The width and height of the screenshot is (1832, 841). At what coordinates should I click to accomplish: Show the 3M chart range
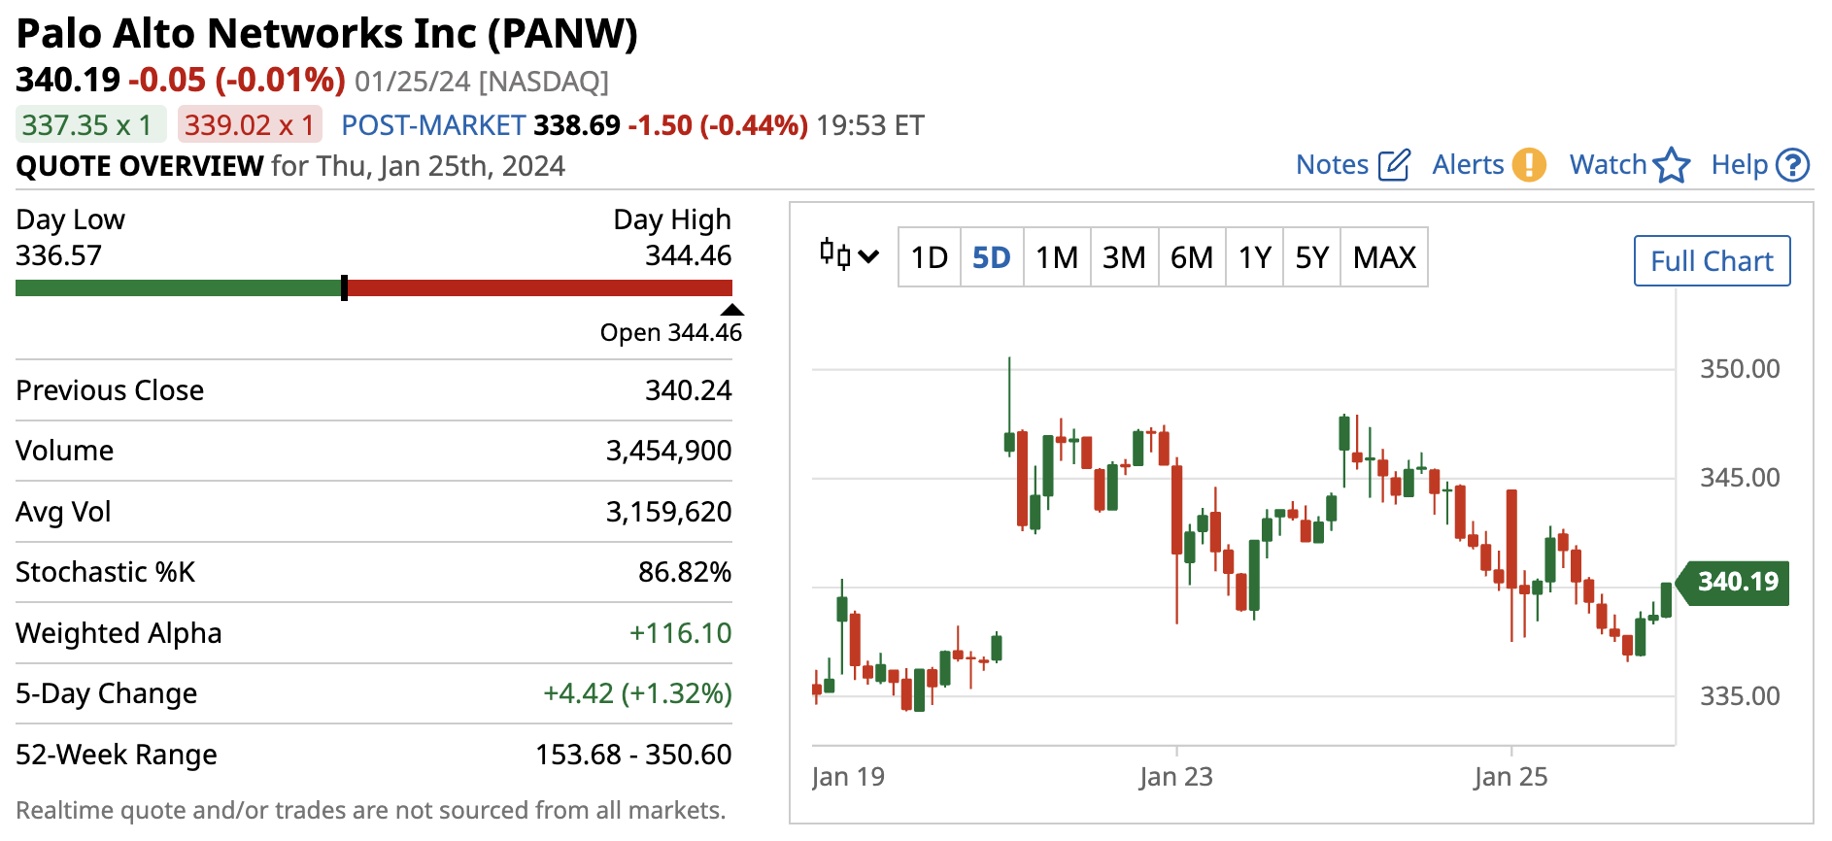click(x=1124, y=257)
